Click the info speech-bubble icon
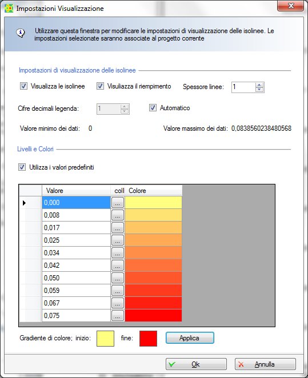 tap(21, 33)
